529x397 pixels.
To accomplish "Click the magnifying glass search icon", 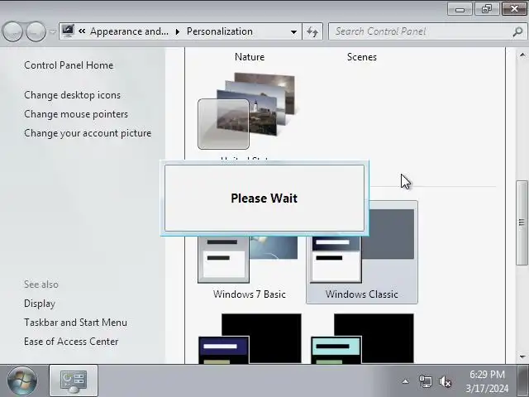I will pyautogui.click(x=517, y=31).
